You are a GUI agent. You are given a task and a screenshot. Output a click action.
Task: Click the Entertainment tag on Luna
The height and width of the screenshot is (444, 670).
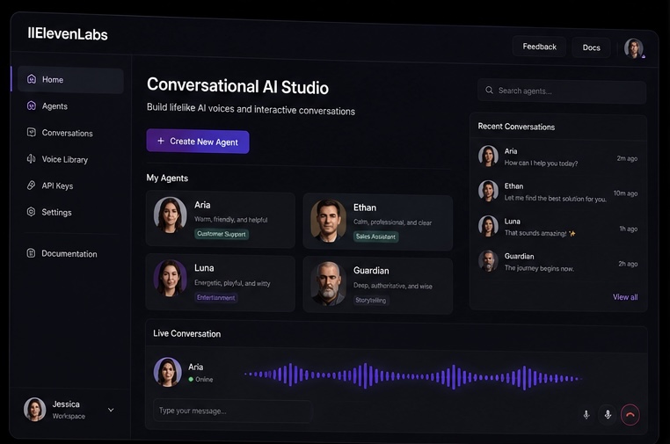coord(215,297)
